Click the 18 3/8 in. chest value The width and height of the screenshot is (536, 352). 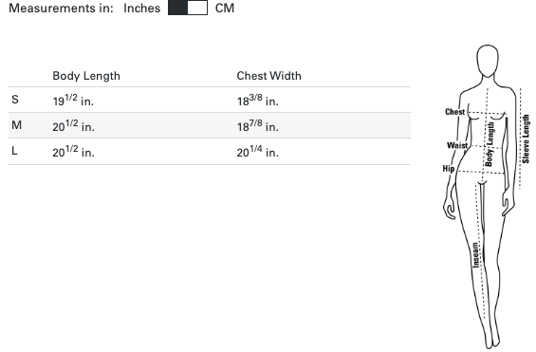pyautogui.click(x=258, y=101)
